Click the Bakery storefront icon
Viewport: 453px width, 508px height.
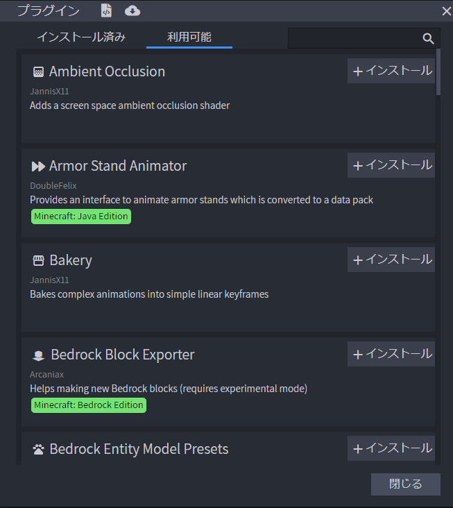(38, 260)
